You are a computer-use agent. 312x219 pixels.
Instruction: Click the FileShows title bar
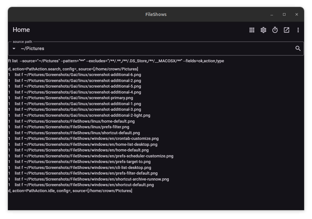point(156,14)
